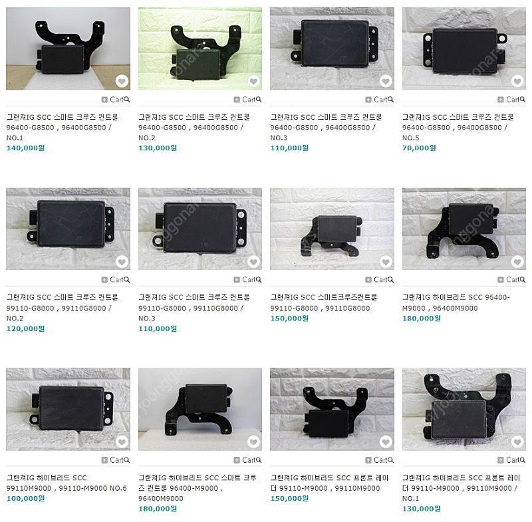Click Cart icon under 96400-G8500 NO.1 item
This screenshot has height=522, width=532.
tap(112, 99)
